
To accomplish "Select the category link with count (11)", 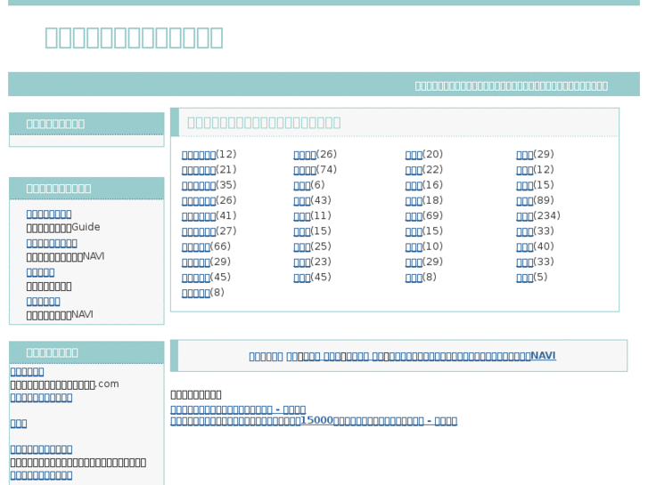I will tap(301, 216).
